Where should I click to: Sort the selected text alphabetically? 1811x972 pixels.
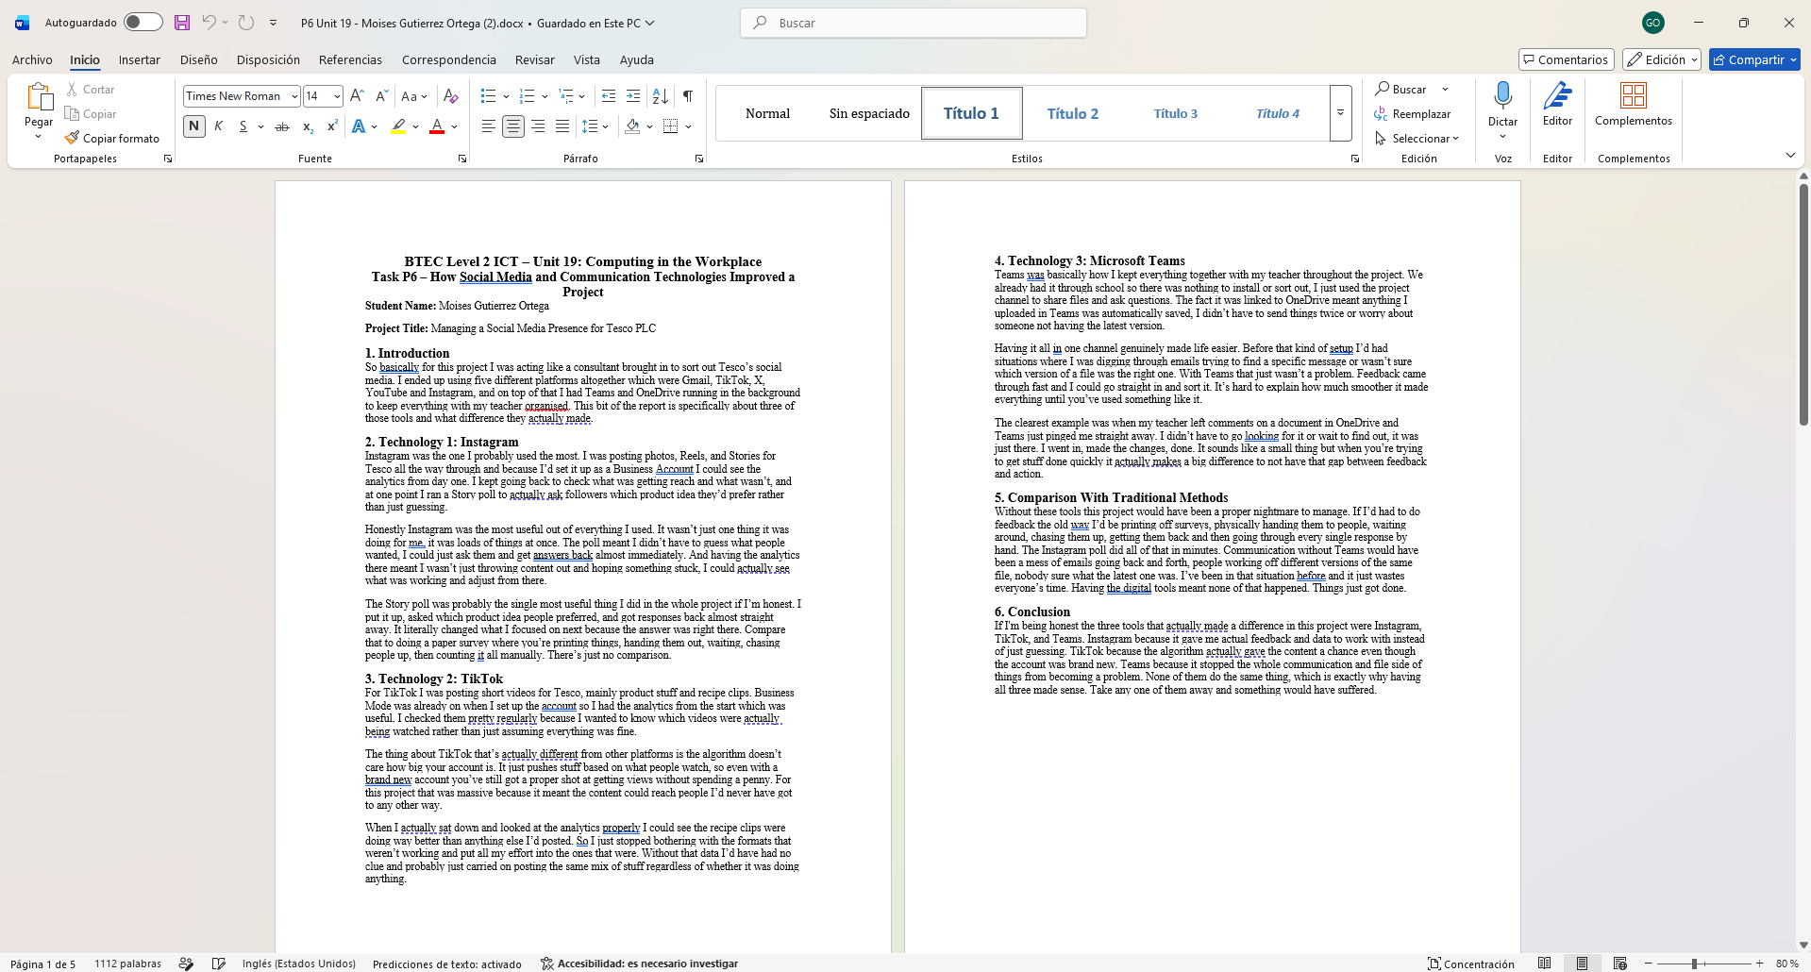coord(661,96)
